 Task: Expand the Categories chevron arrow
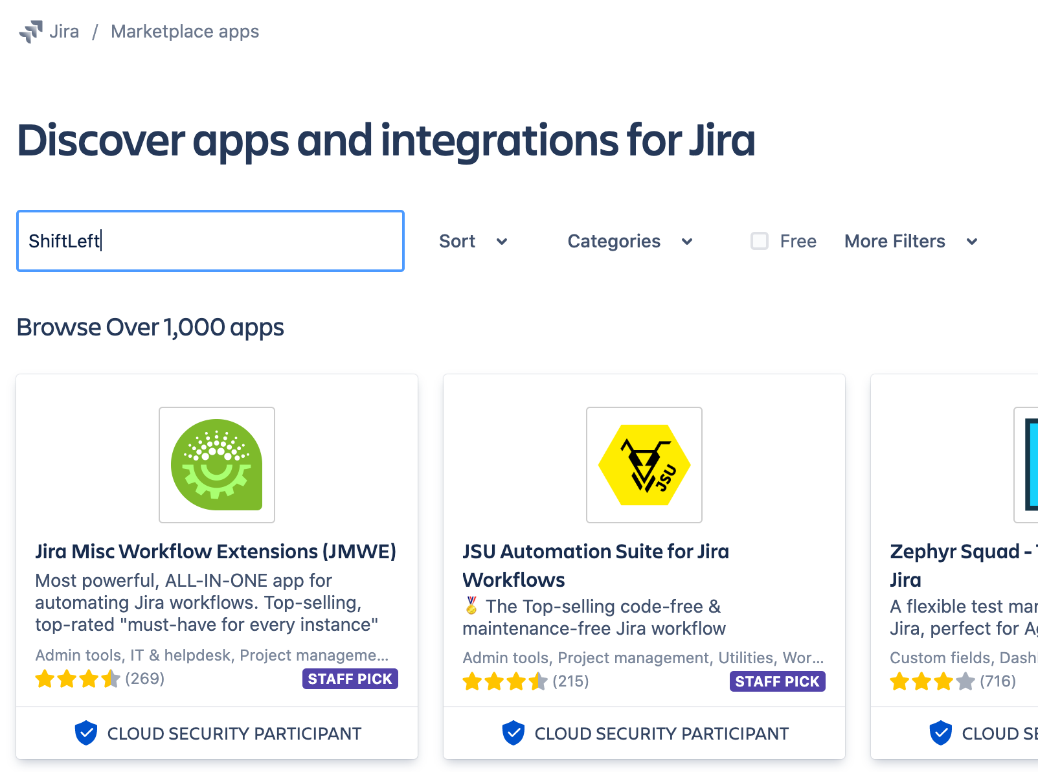point(687,242)
